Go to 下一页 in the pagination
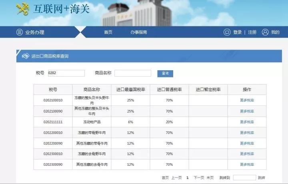Screen dimensions: 288x184 click(199, 178)
